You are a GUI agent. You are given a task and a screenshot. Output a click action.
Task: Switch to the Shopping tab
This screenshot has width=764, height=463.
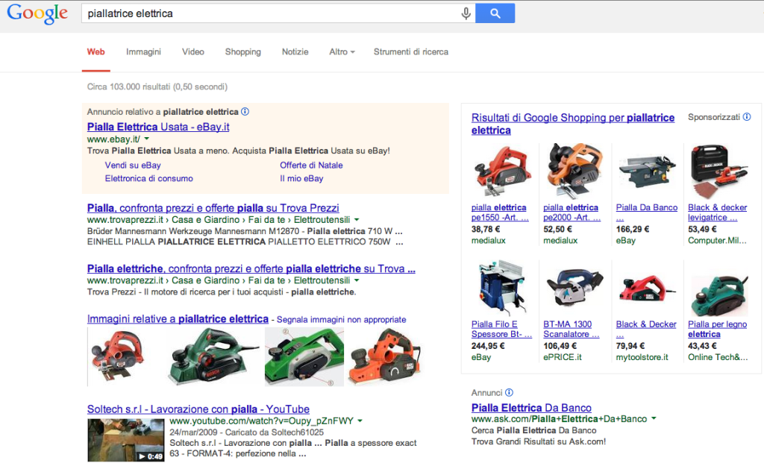(x=242, y=51)
